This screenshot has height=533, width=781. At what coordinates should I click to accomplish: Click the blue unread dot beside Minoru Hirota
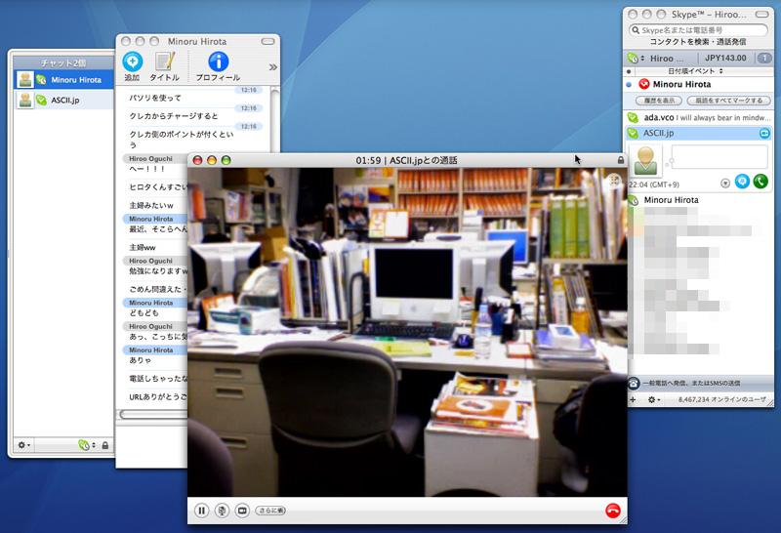click(629, 85)
